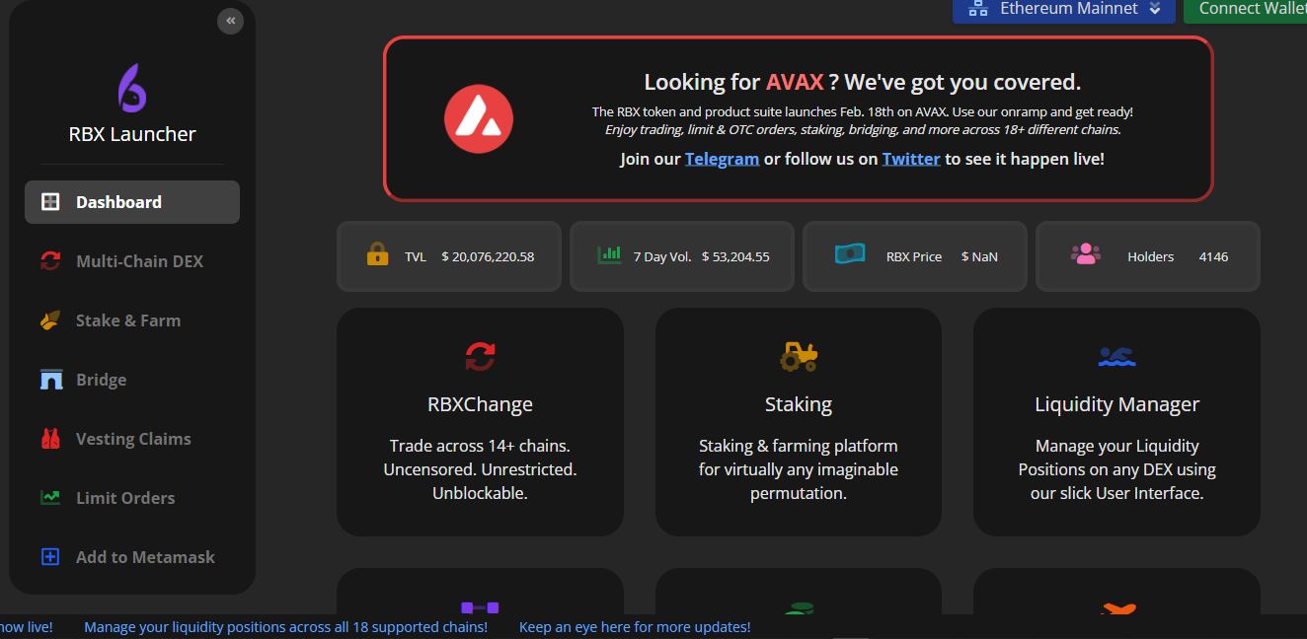Click the Connect Wallet button
Image resolution: width=1307 pixels, height=639 pixels.
(1245, 10)
